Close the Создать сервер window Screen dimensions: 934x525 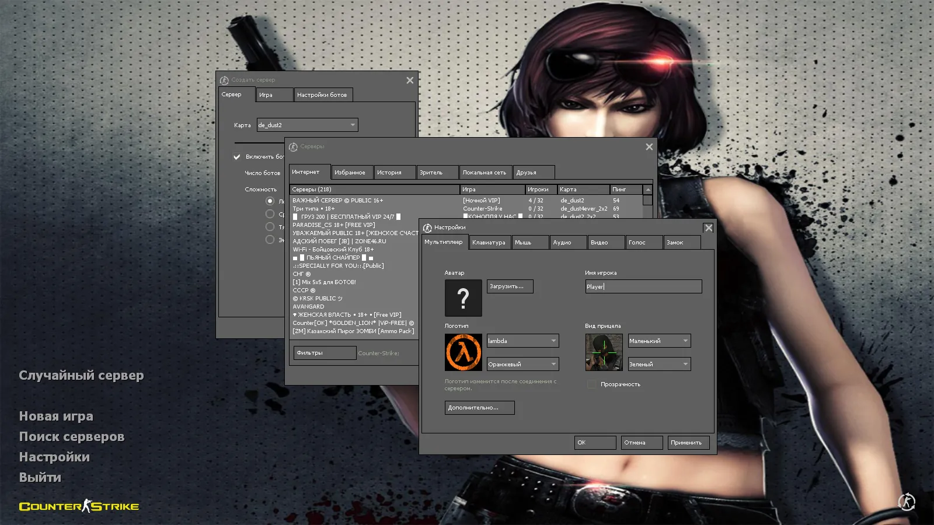tap(410, 80)
